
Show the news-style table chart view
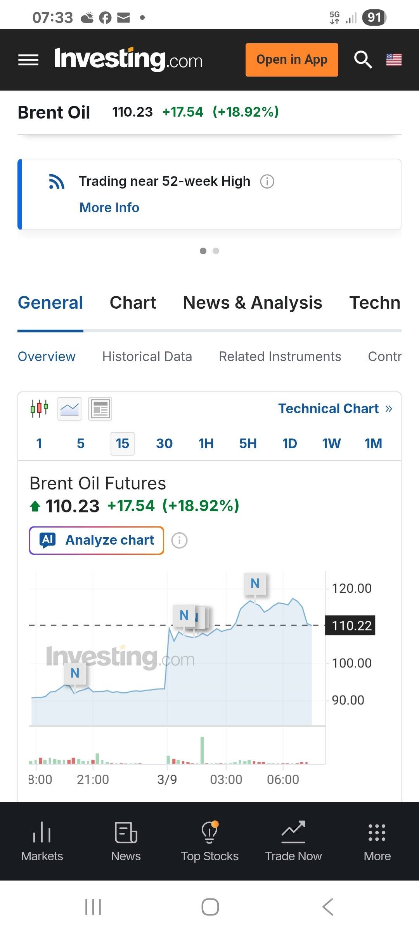(100, 409)
